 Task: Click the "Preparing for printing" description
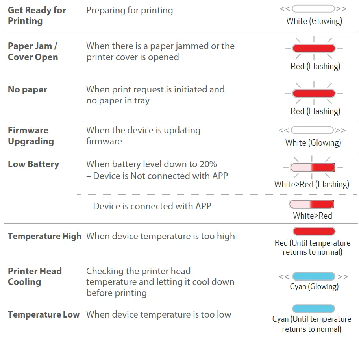130,10
